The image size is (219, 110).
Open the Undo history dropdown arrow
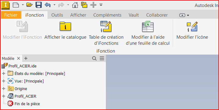coord(54,5)
